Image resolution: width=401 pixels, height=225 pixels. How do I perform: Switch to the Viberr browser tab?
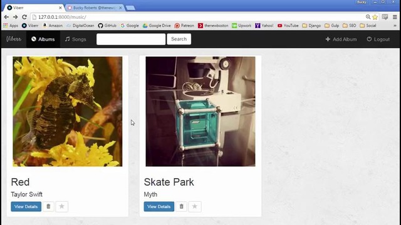[33, 7]
